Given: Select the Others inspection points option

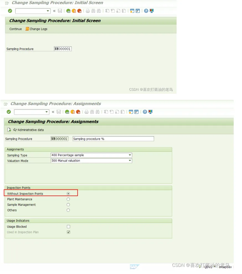Looking at the screenshot, I should pos(68,210).
